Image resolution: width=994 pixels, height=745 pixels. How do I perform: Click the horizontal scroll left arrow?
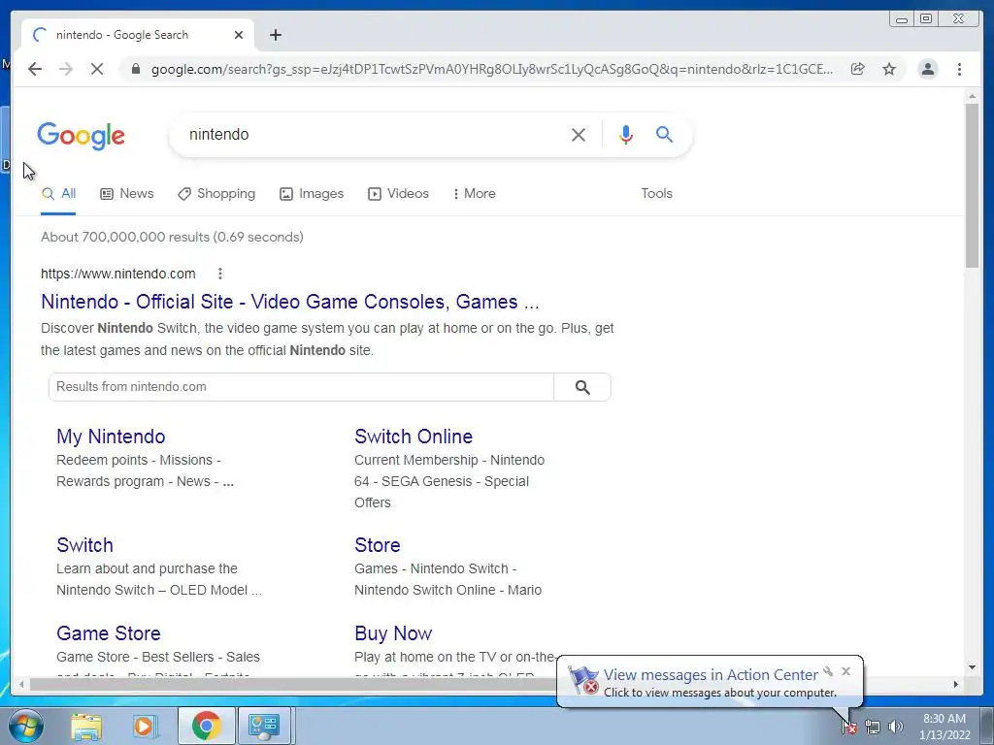21,684
